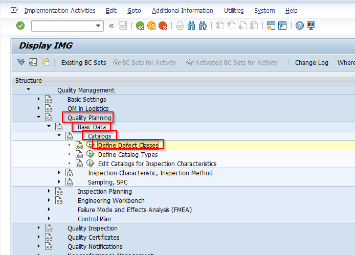Viewport: 355px width, 255px height.
Task: Open the Edit menu
Action: coord(111,11)
